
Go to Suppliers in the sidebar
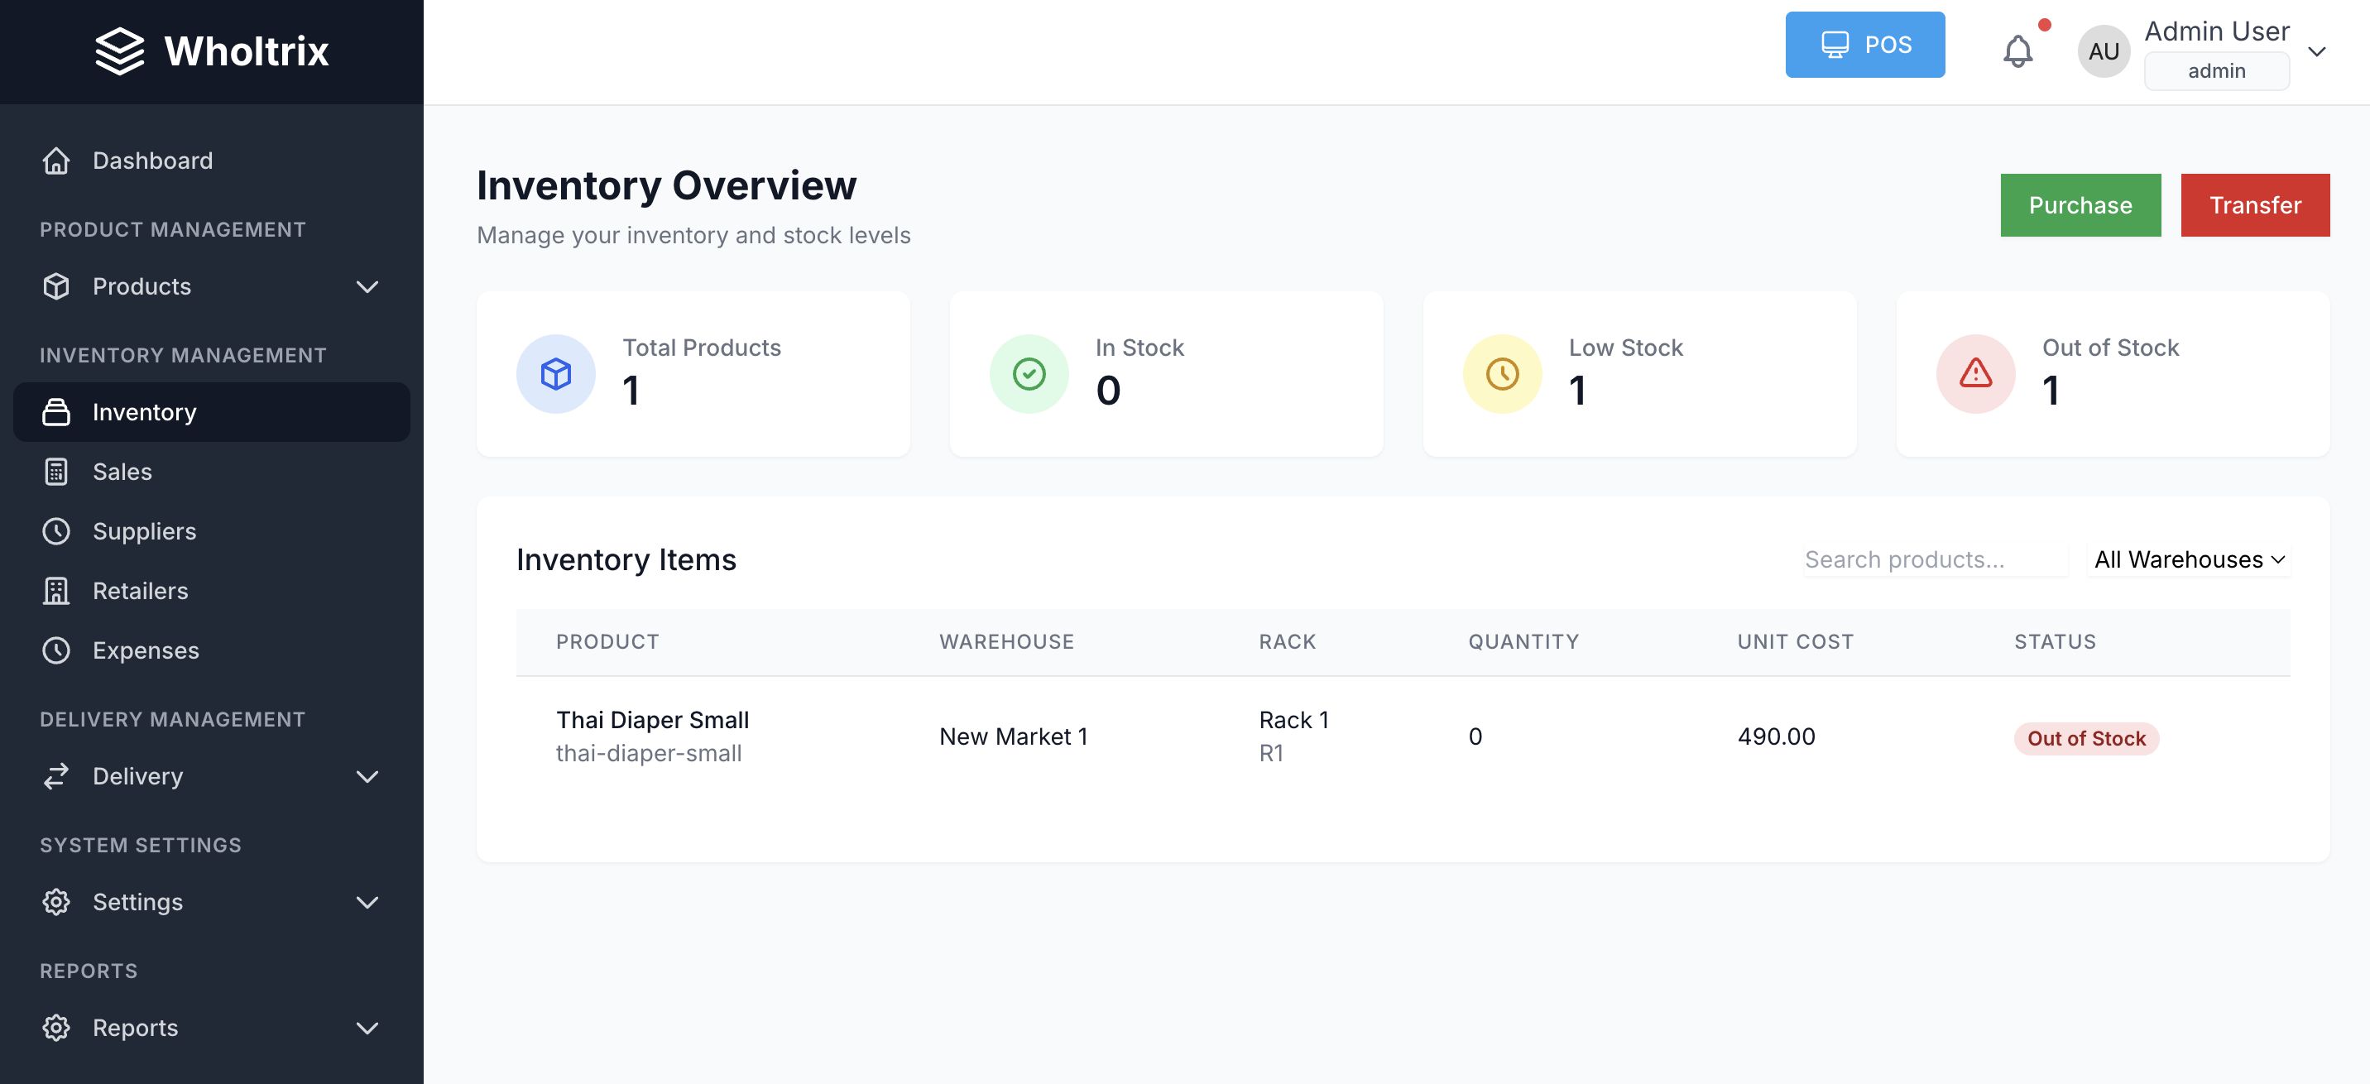click(x=145, y=532)
